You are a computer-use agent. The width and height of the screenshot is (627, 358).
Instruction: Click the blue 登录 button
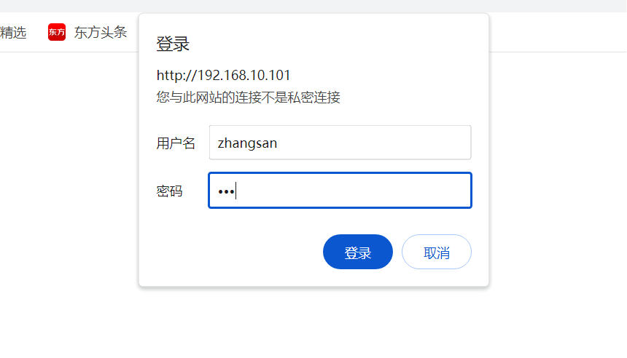(357, 252)
